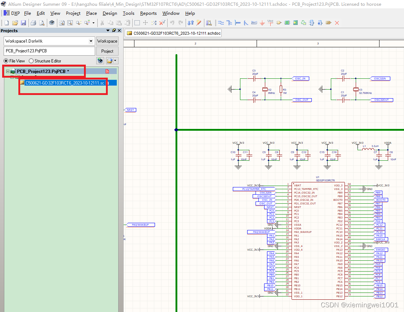404x312 pixels.
Task: Select the Place Wire tool
Action: pyautogui.click(x=221, y=22)
